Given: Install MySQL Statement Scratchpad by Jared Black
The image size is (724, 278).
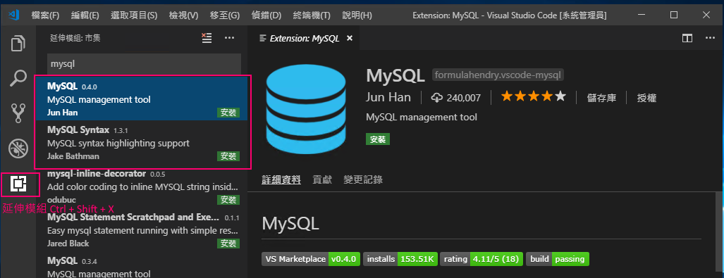Looking at the screenshot, I should (228, 244).
